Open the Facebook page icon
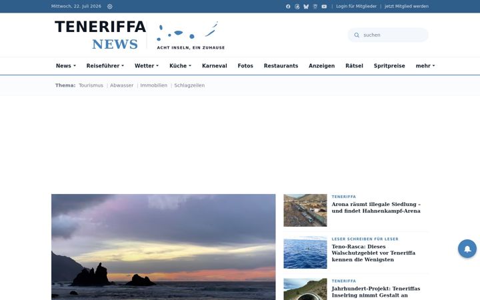The height and width of the screenshot is (300, 480). point(288,7)
